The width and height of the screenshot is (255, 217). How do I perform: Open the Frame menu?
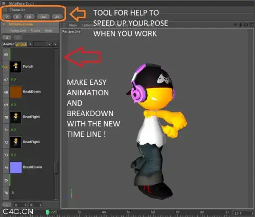click(x=35, y=31)
